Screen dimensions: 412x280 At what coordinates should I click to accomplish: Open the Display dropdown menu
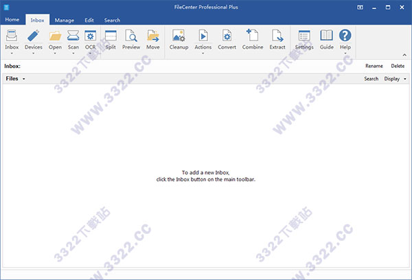point(396,79)
